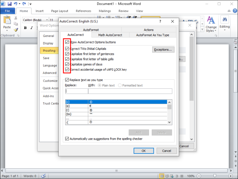The height and width of the screenshot is (179, 238).
Task: Expand the Styles gallery More arrow
Action: pyautogui.click(x=202, y=29)
